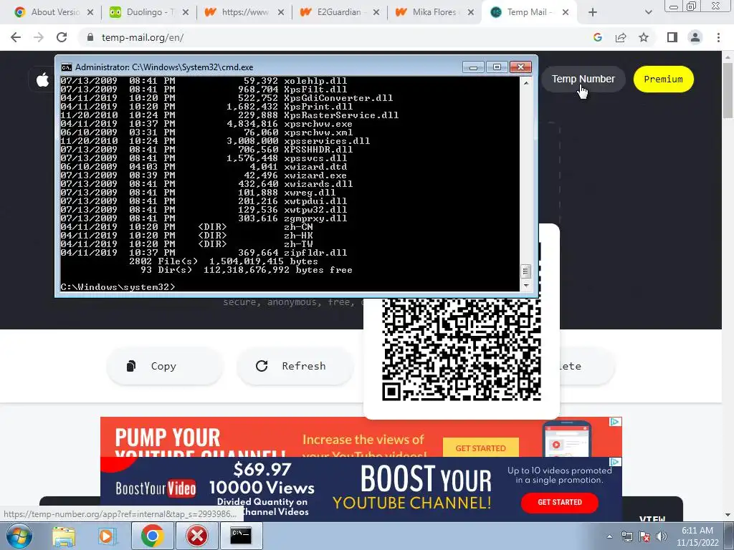Screen dimensions: 734x550
Task: Copy the temporary email address
Action: 165,366
